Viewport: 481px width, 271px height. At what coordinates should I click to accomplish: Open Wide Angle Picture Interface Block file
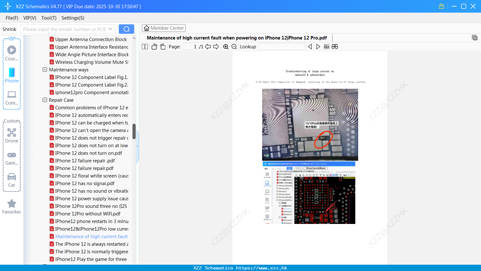click(x=89, y=54)
